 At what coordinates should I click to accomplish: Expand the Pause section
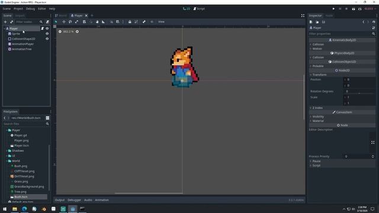[x=316, y=162]
